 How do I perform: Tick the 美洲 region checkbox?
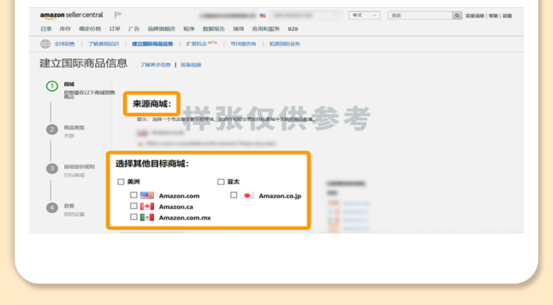[121, 181]
